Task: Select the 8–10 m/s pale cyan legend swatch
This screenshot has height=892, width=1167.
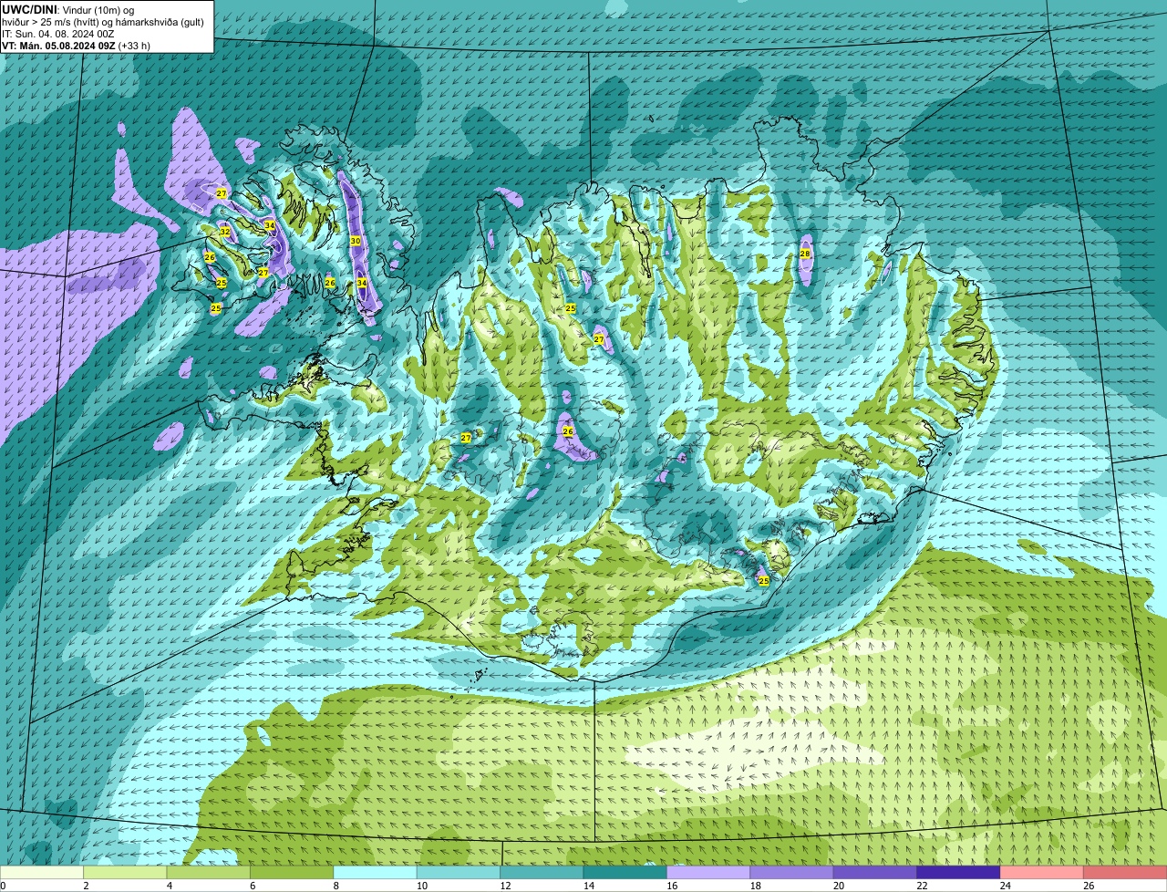Action: 376,872
